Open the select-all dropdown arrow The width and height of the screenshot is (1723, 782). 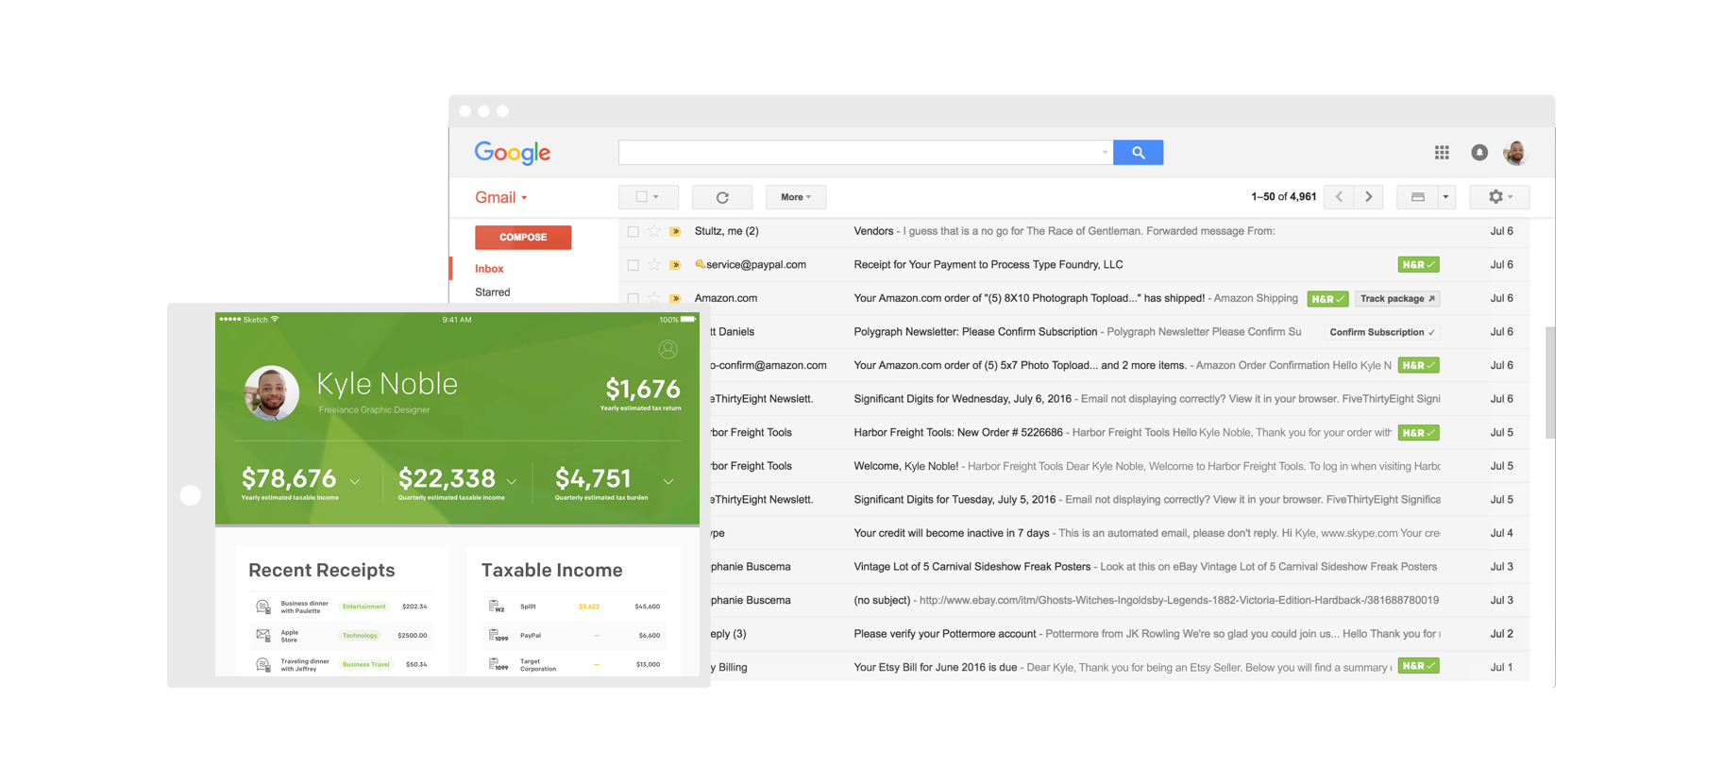coord(657,197)
